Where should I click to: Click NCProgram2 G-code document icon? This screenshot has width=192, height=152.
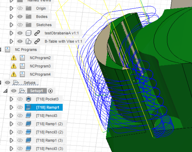click(22, 58)
